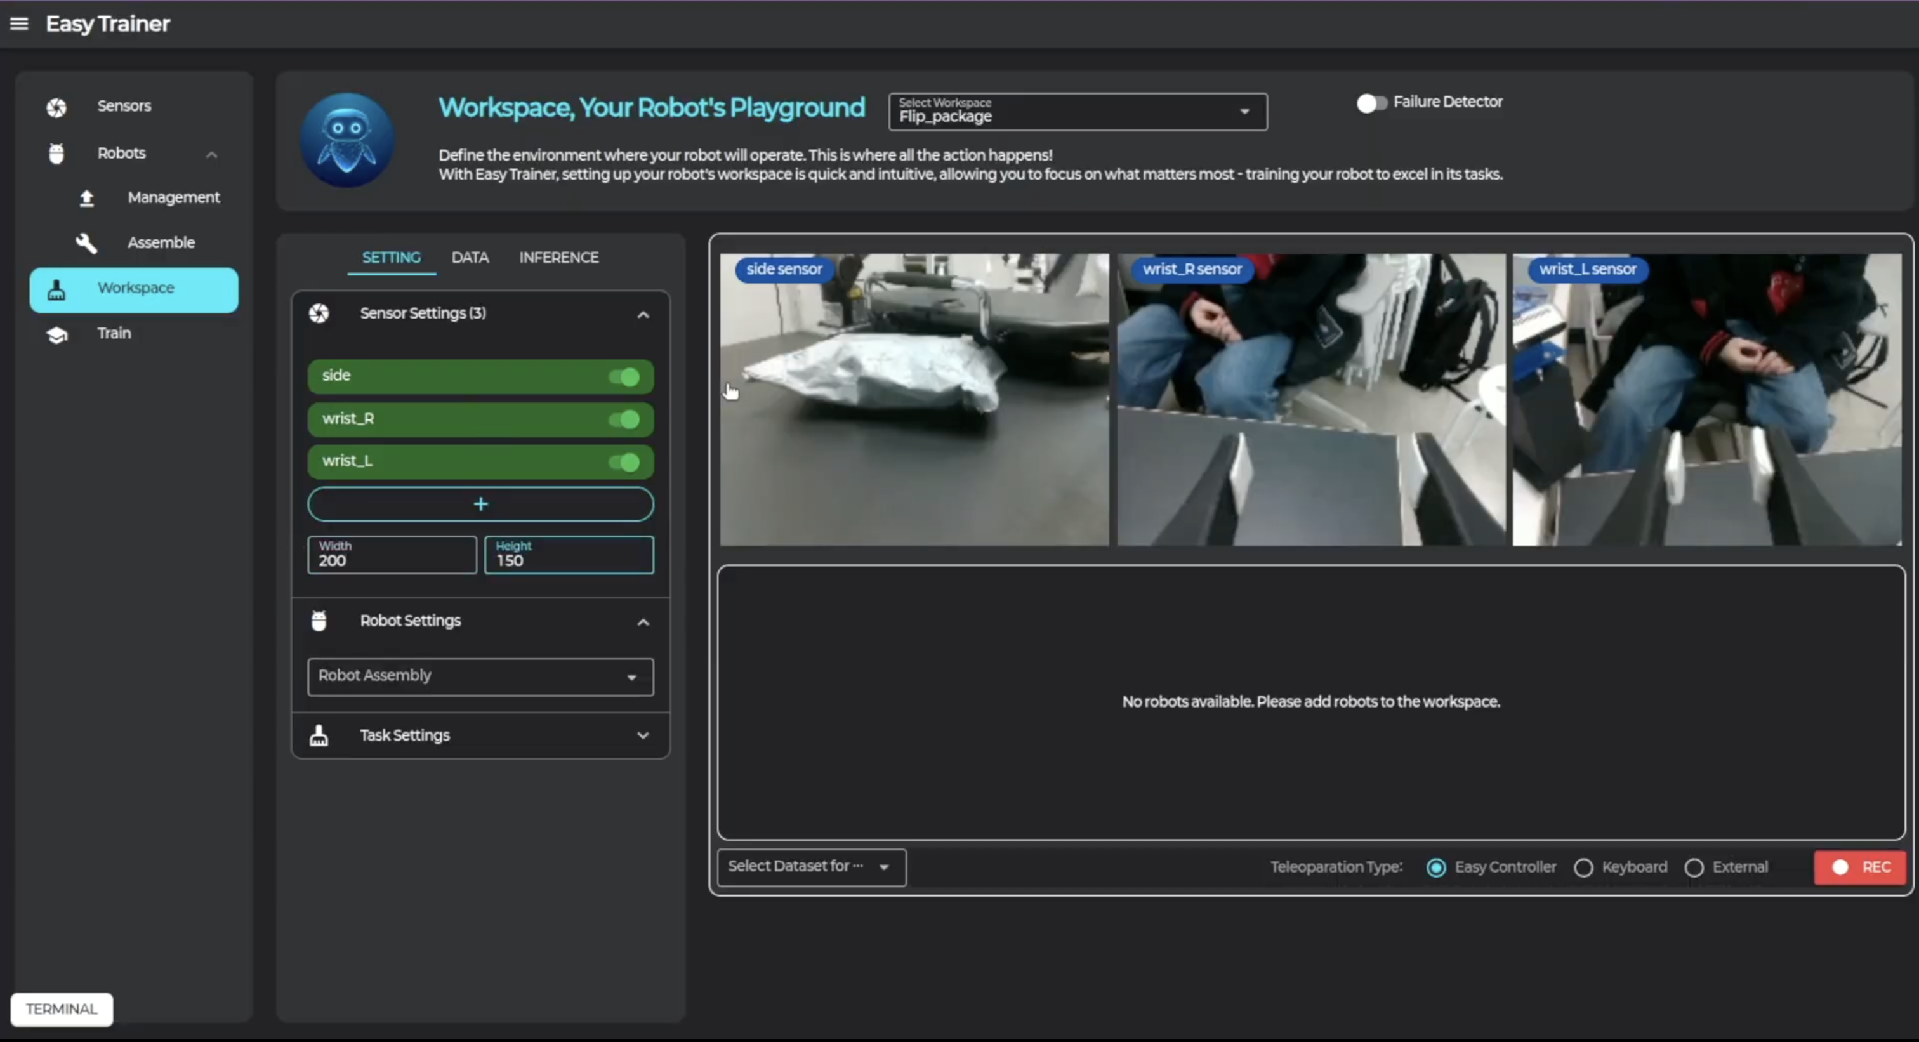Switch to the DATA tab
Viewport: 1919px width, 1042px height.
pyautogui.click(x=470, y=258)
